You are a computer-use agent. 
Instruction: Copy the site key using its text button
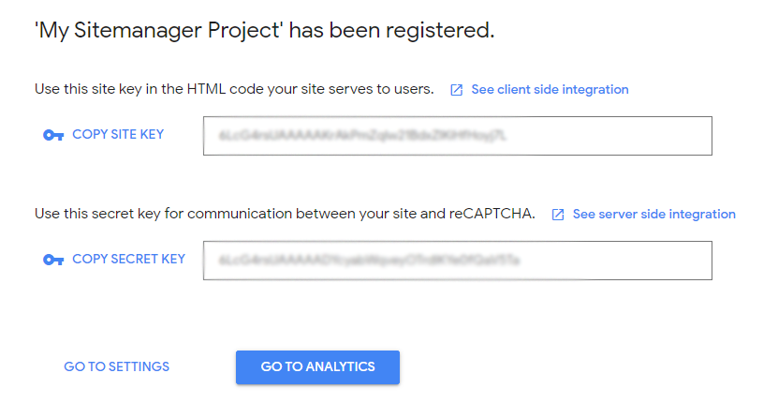118,135
